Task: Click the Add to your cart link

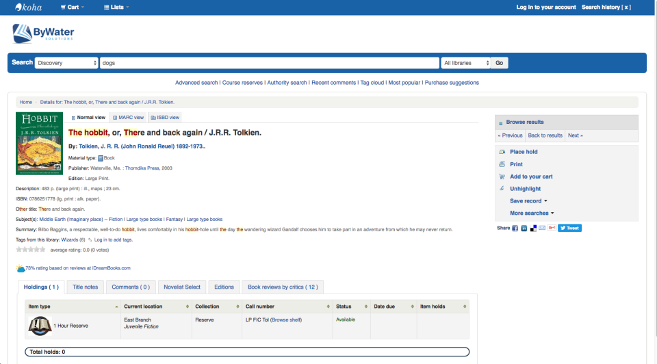Action: (531, 177)
